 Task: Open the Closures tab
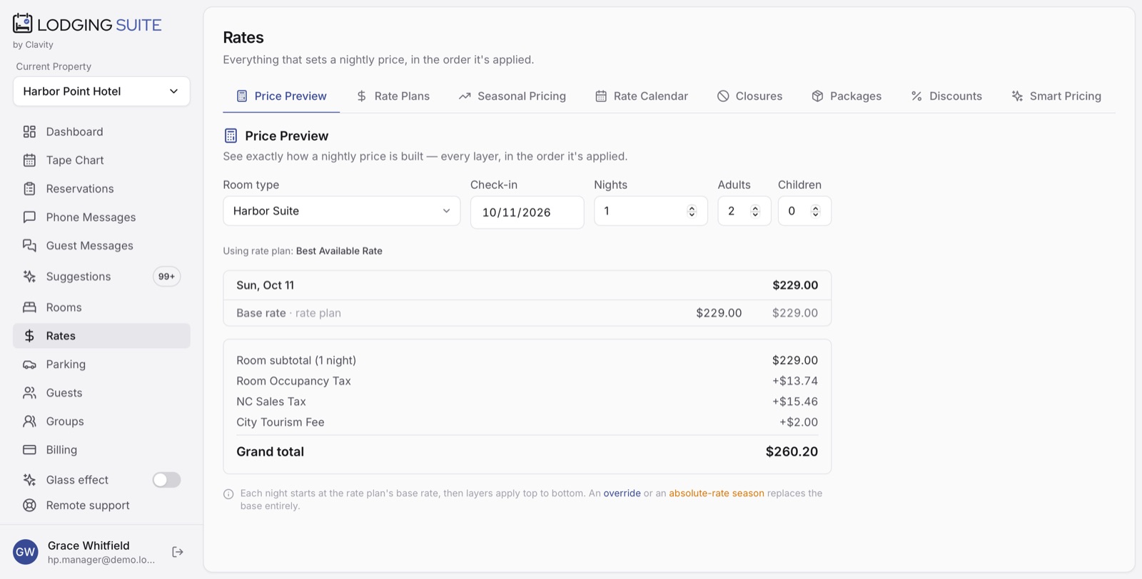click(749, 96)
